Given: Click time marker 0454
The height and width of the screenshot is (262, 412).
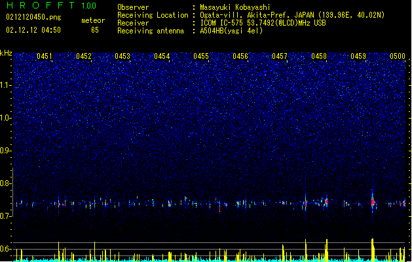Looking at the screenshot, I should (x=162, y=56).
